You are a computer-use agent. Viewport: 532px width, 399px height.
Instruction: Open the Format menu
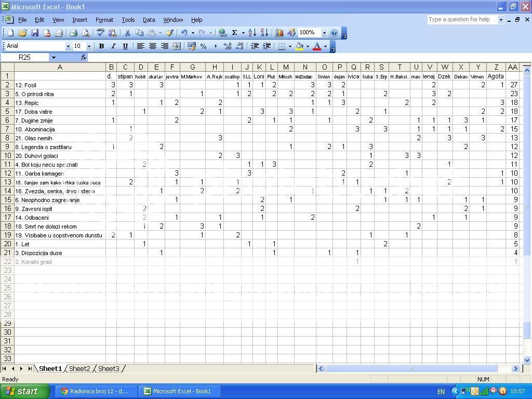[x=104, y=20]
